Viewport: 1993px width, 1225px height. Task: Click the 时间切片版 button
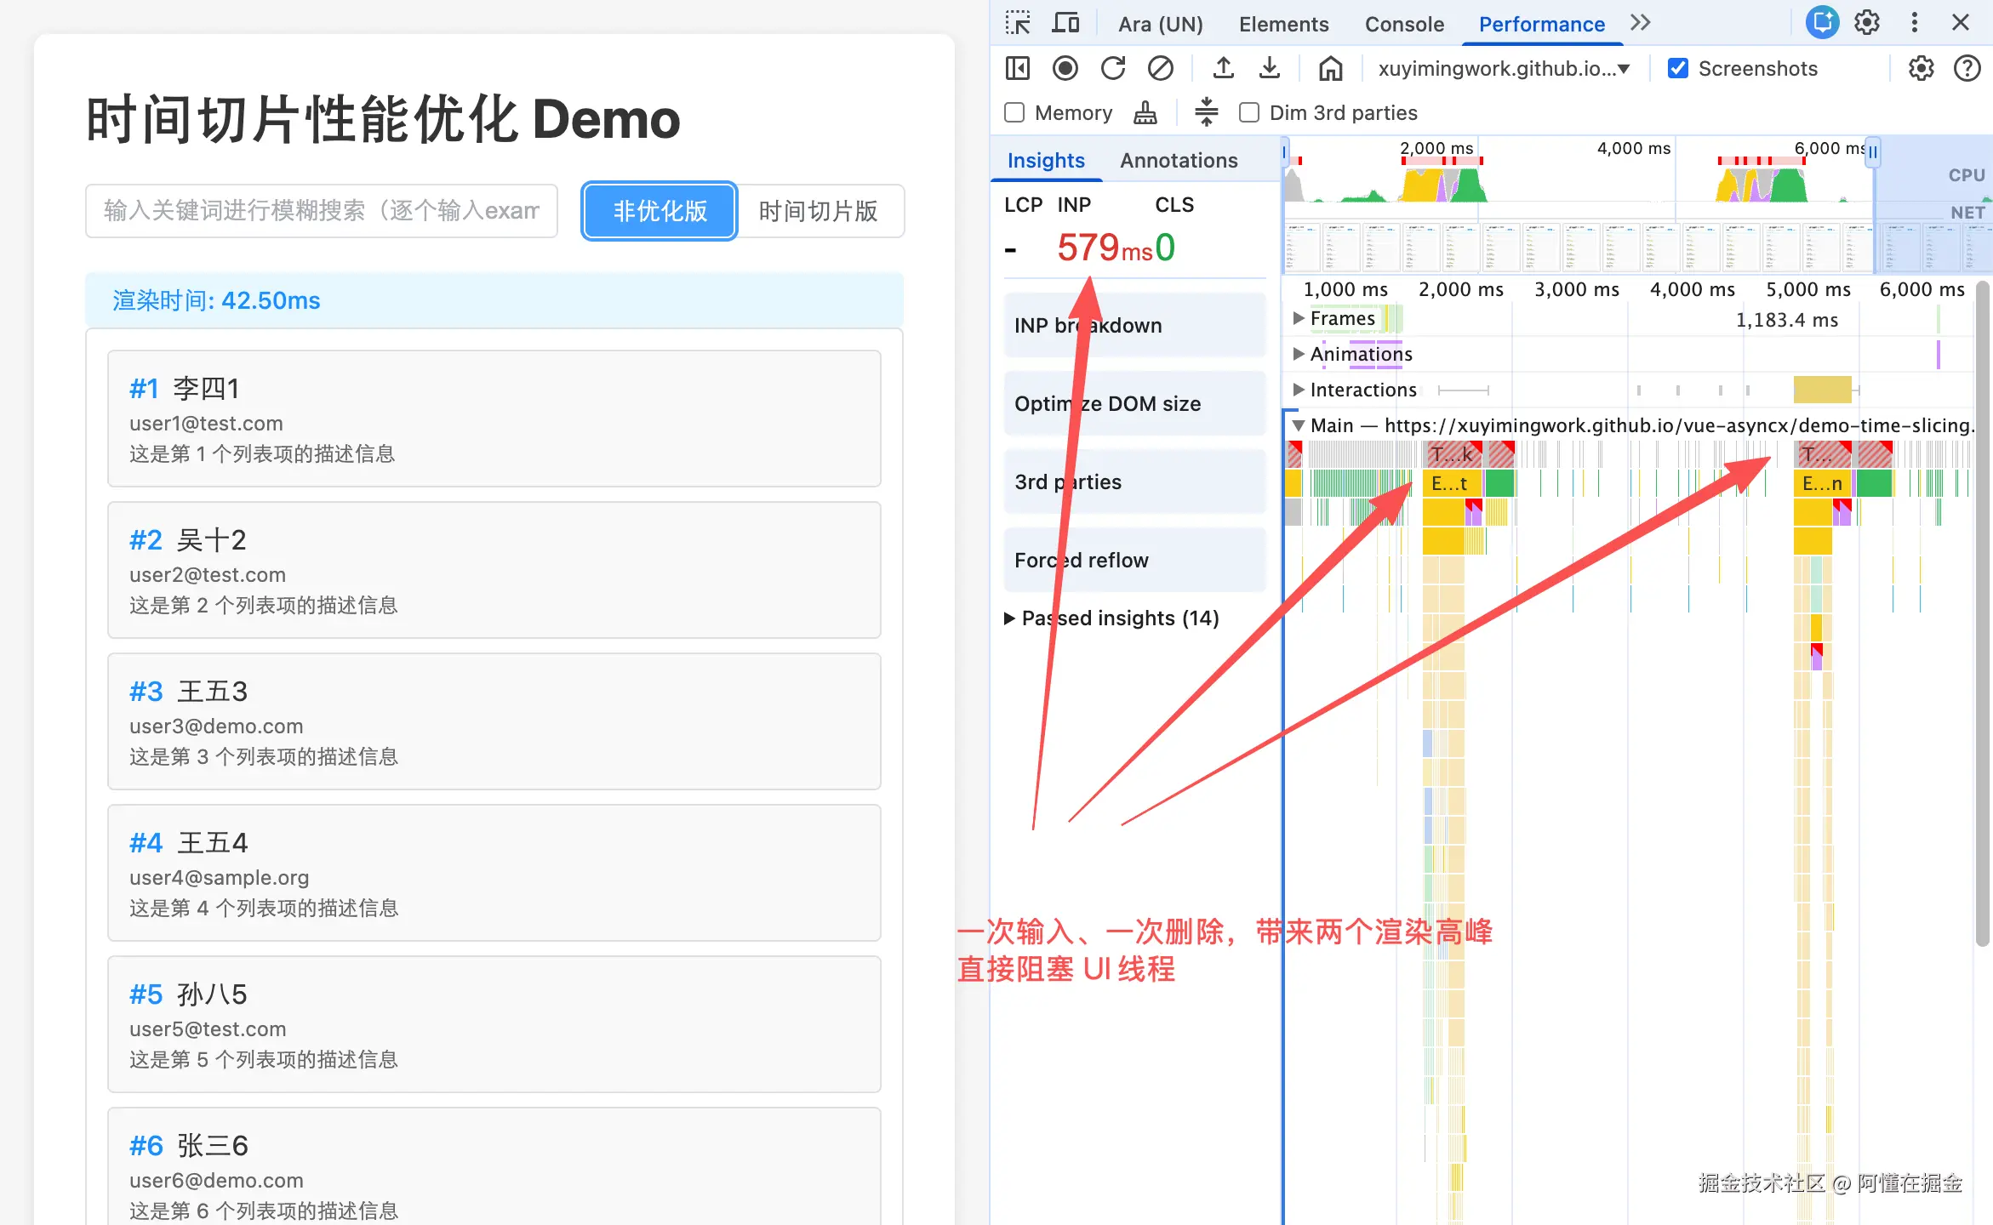click(x=818, y=211)
